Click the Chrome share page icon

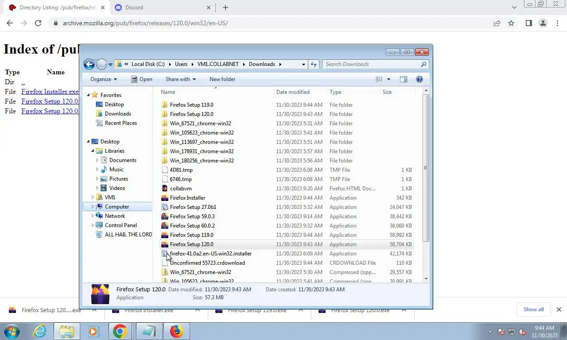point(497,23)
